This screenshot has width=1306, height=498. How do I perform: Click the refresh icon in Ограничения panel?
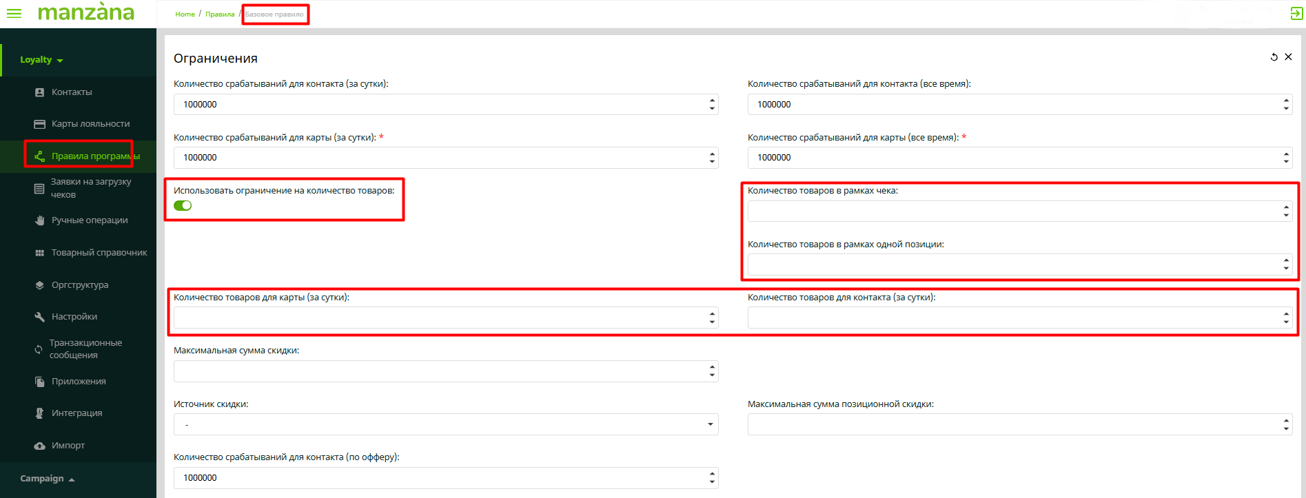[x=1274, y=57]
